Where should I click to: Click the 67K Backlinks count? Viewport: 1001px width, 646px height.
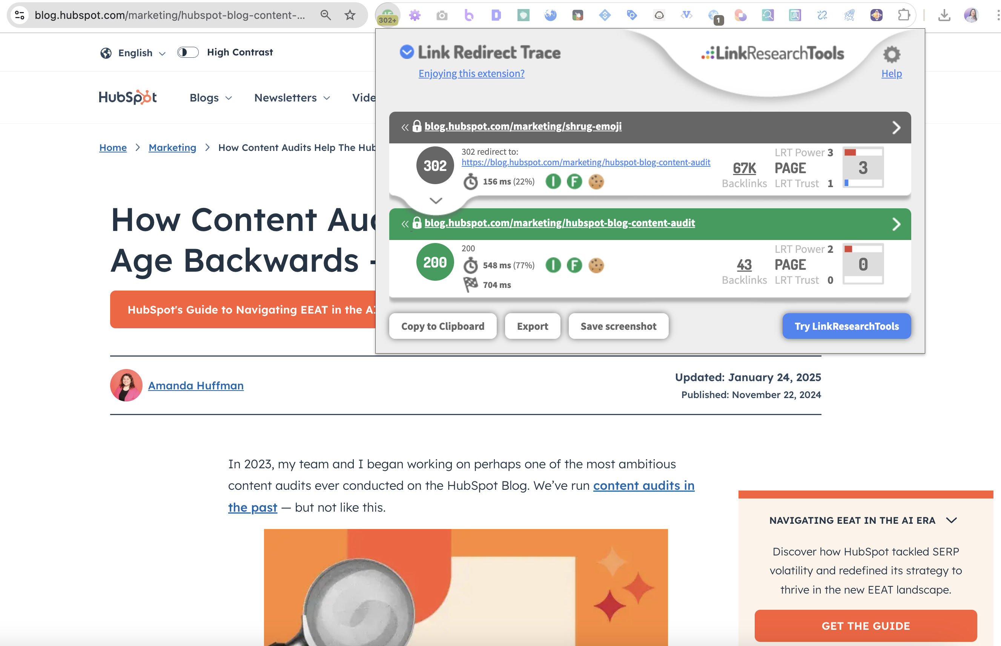744,168
